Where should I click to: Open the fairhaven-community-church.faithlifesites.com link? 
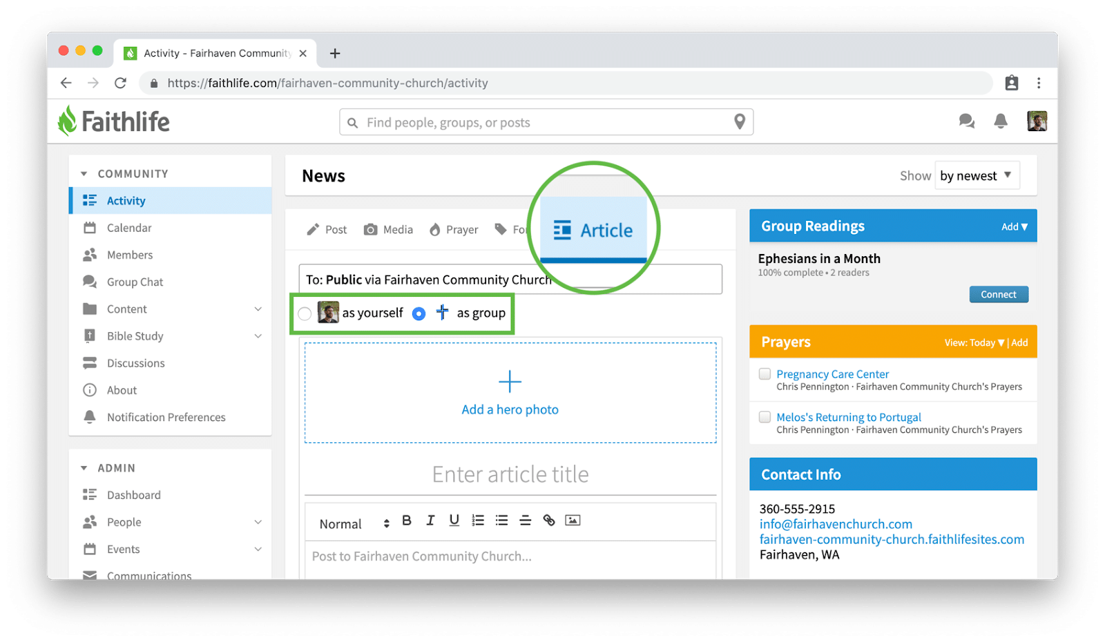[x=892, y=539]
